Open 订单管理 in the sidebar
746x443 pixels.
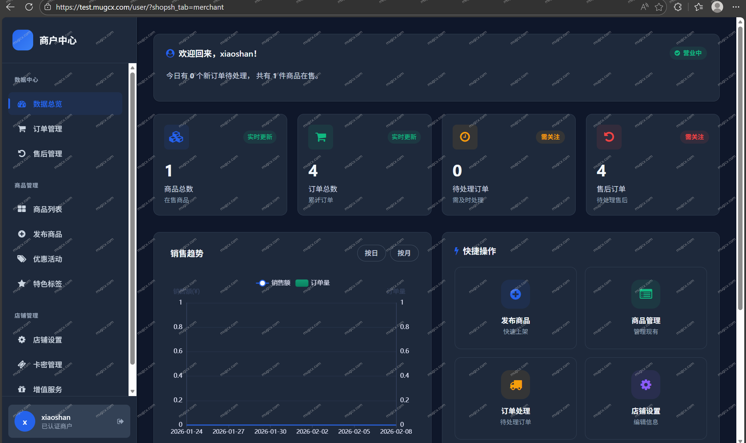48,129
